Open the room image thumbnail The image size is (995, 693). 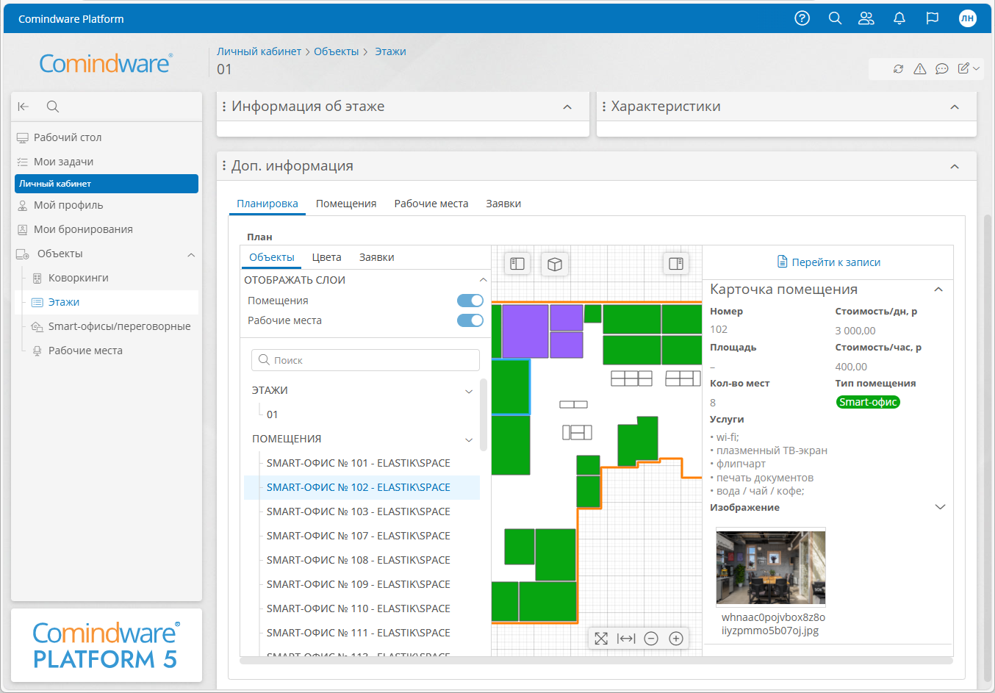point(771,568)
